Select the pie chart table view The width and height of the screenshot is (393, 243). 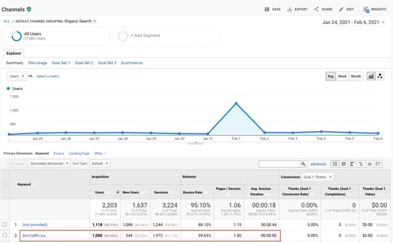click(344, 164)
